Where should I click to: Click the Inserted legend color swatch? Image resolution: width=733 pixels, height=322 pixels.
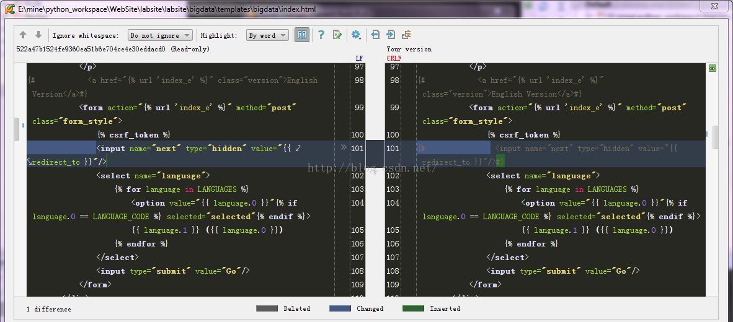click(413, 308)
